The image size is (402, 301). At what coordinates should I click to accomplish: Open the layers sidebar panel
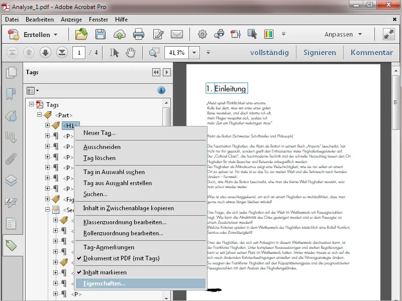pos(11,181)
